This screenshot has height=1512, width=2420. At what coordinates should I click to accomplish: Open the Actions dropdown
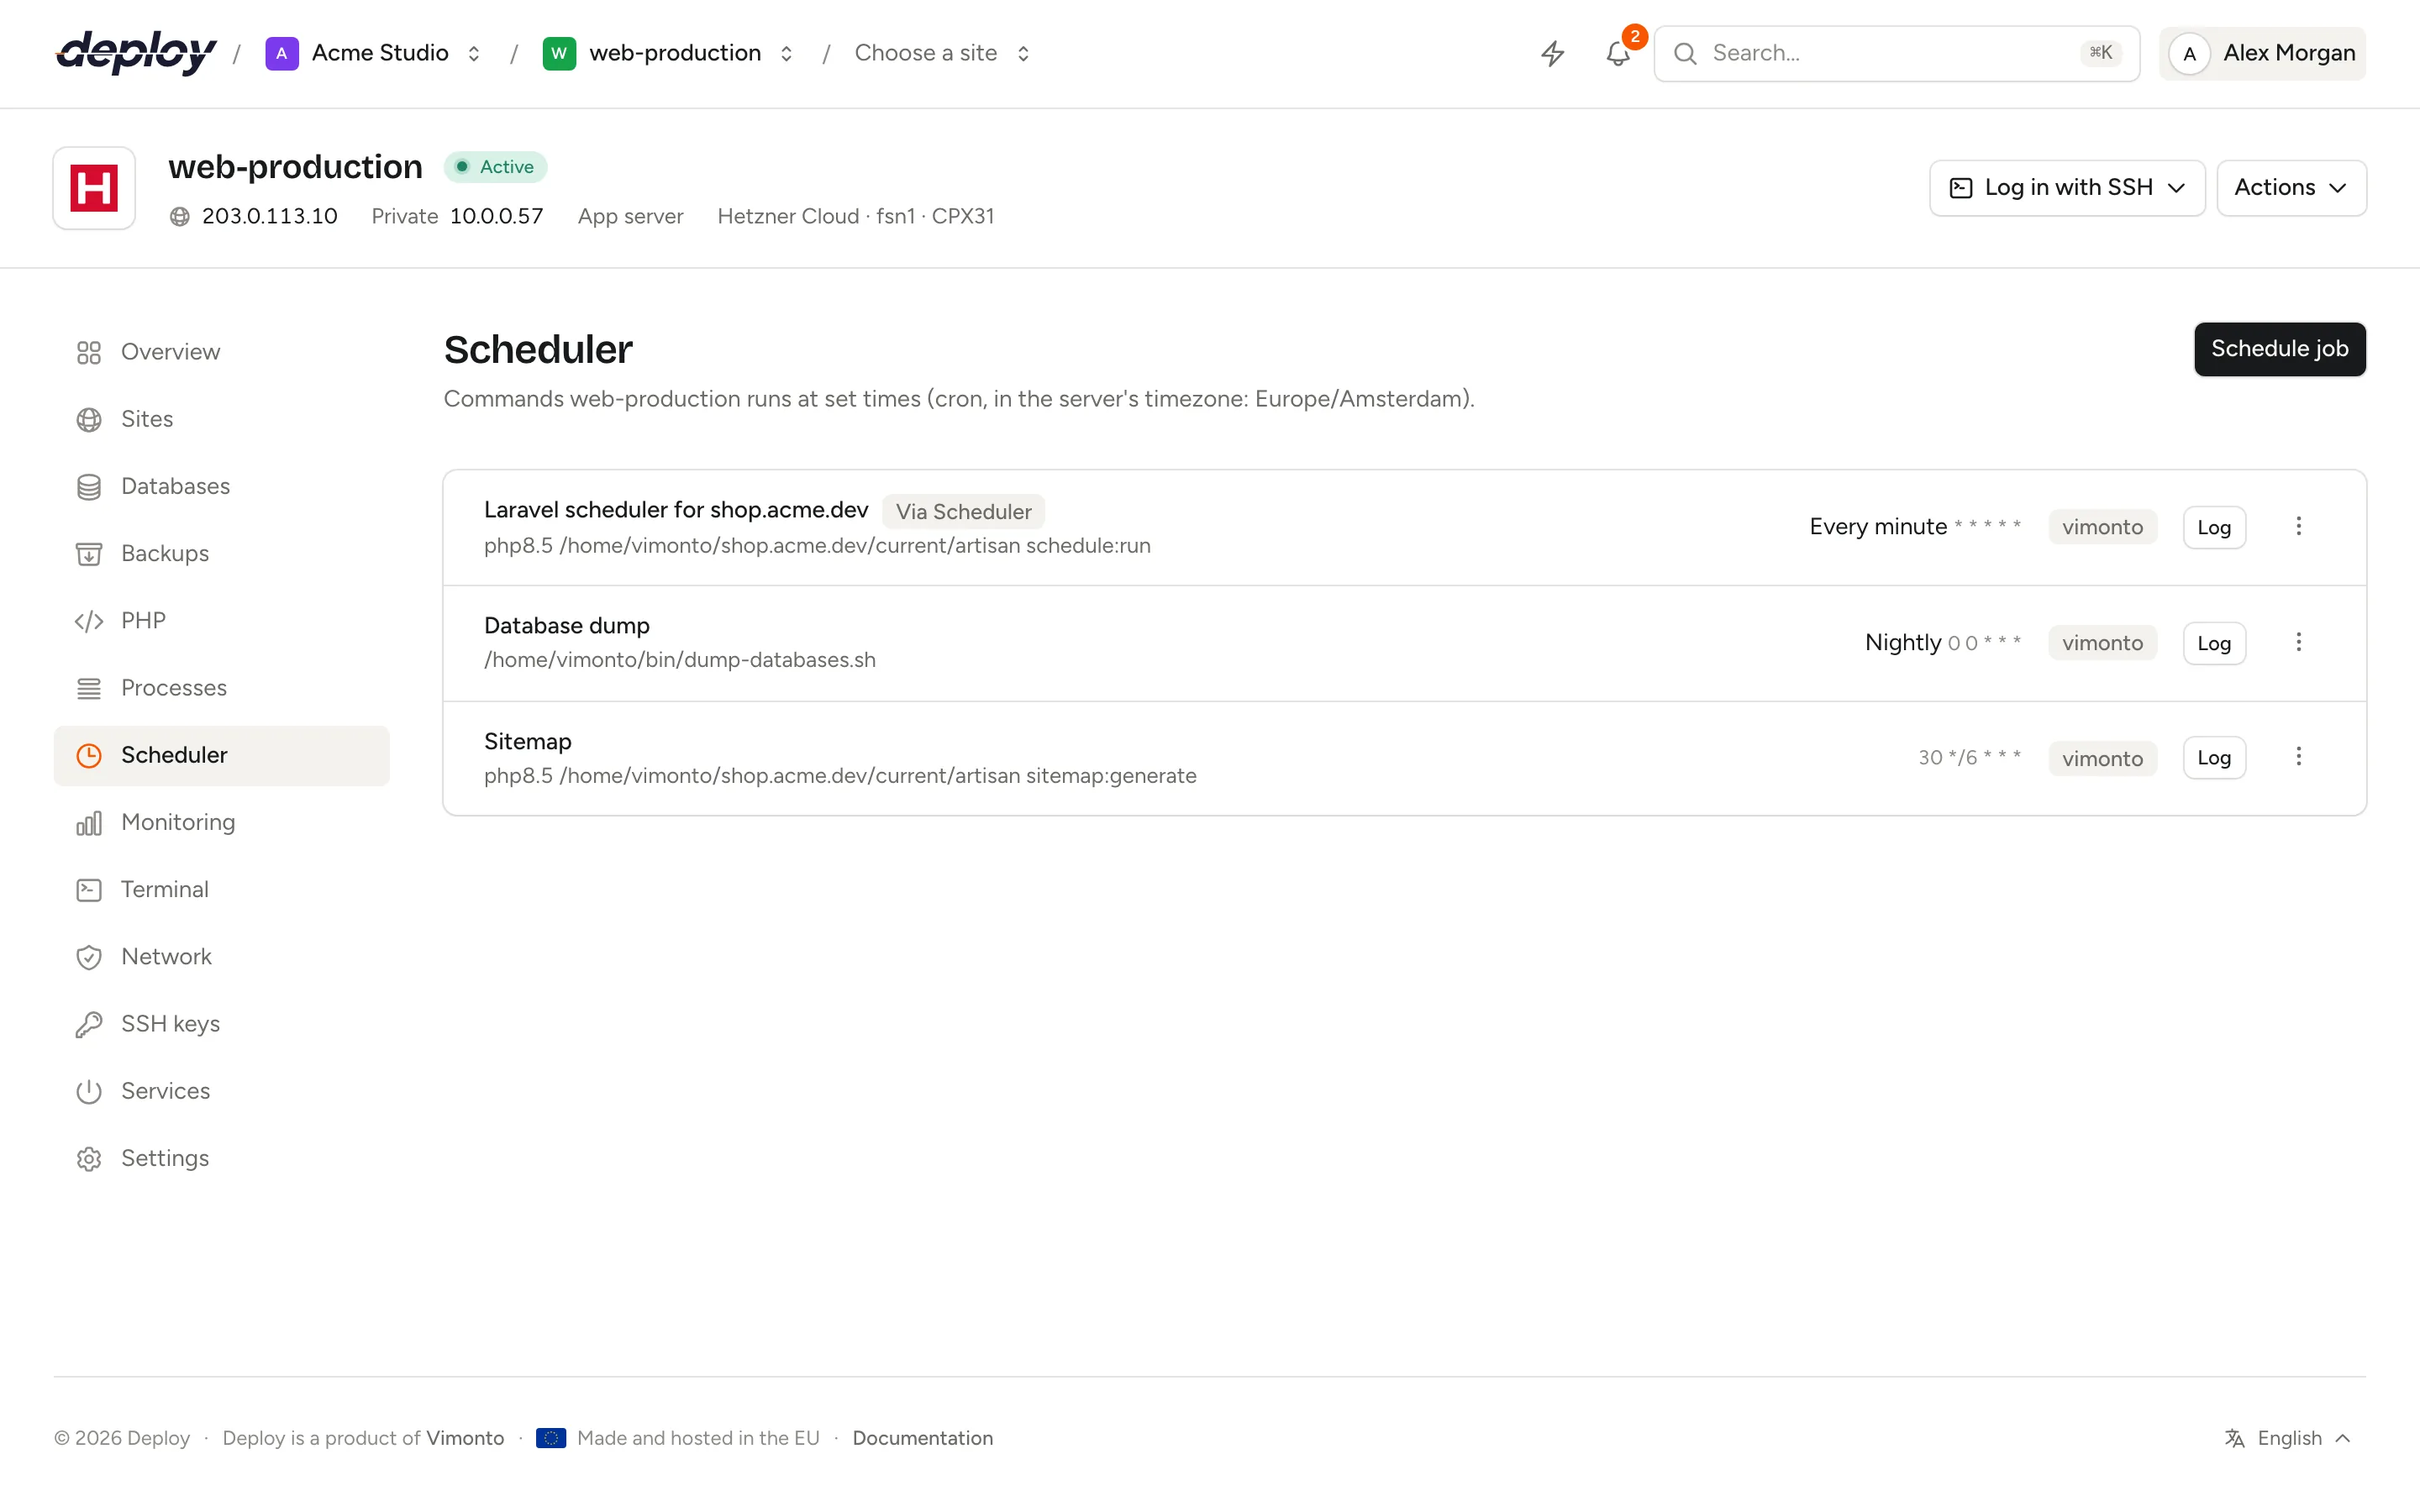[2291, 188]
